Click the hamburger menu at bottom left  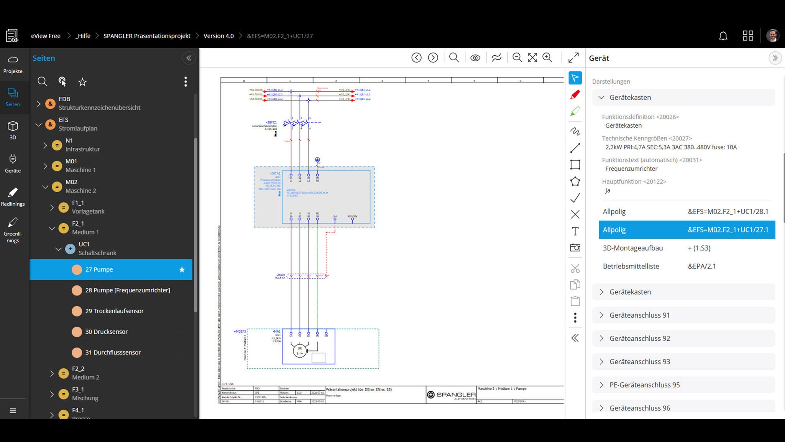(x=13, y=411)
